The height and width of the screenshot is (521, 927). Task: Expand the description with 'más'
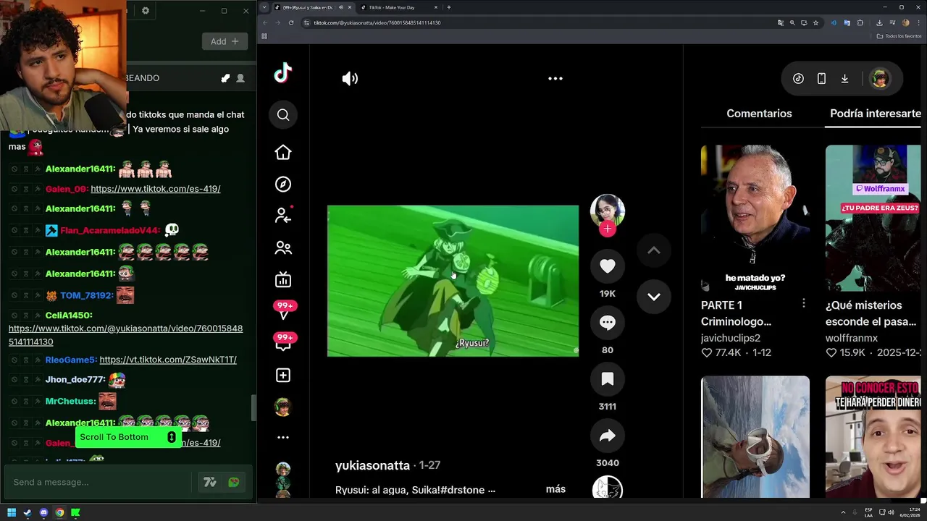555,489
